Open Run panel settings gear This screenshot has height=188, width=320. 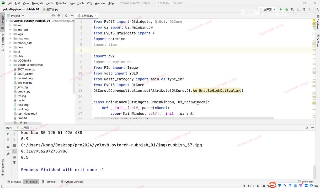point(307,128)
